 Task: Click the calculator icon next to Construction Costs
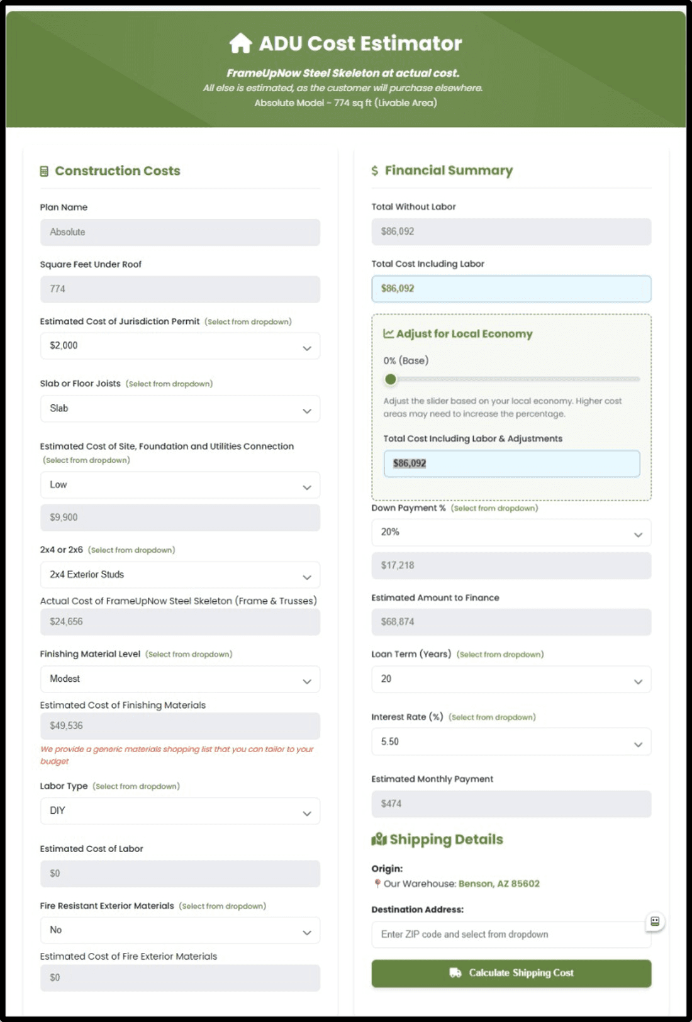coord(44,171)
